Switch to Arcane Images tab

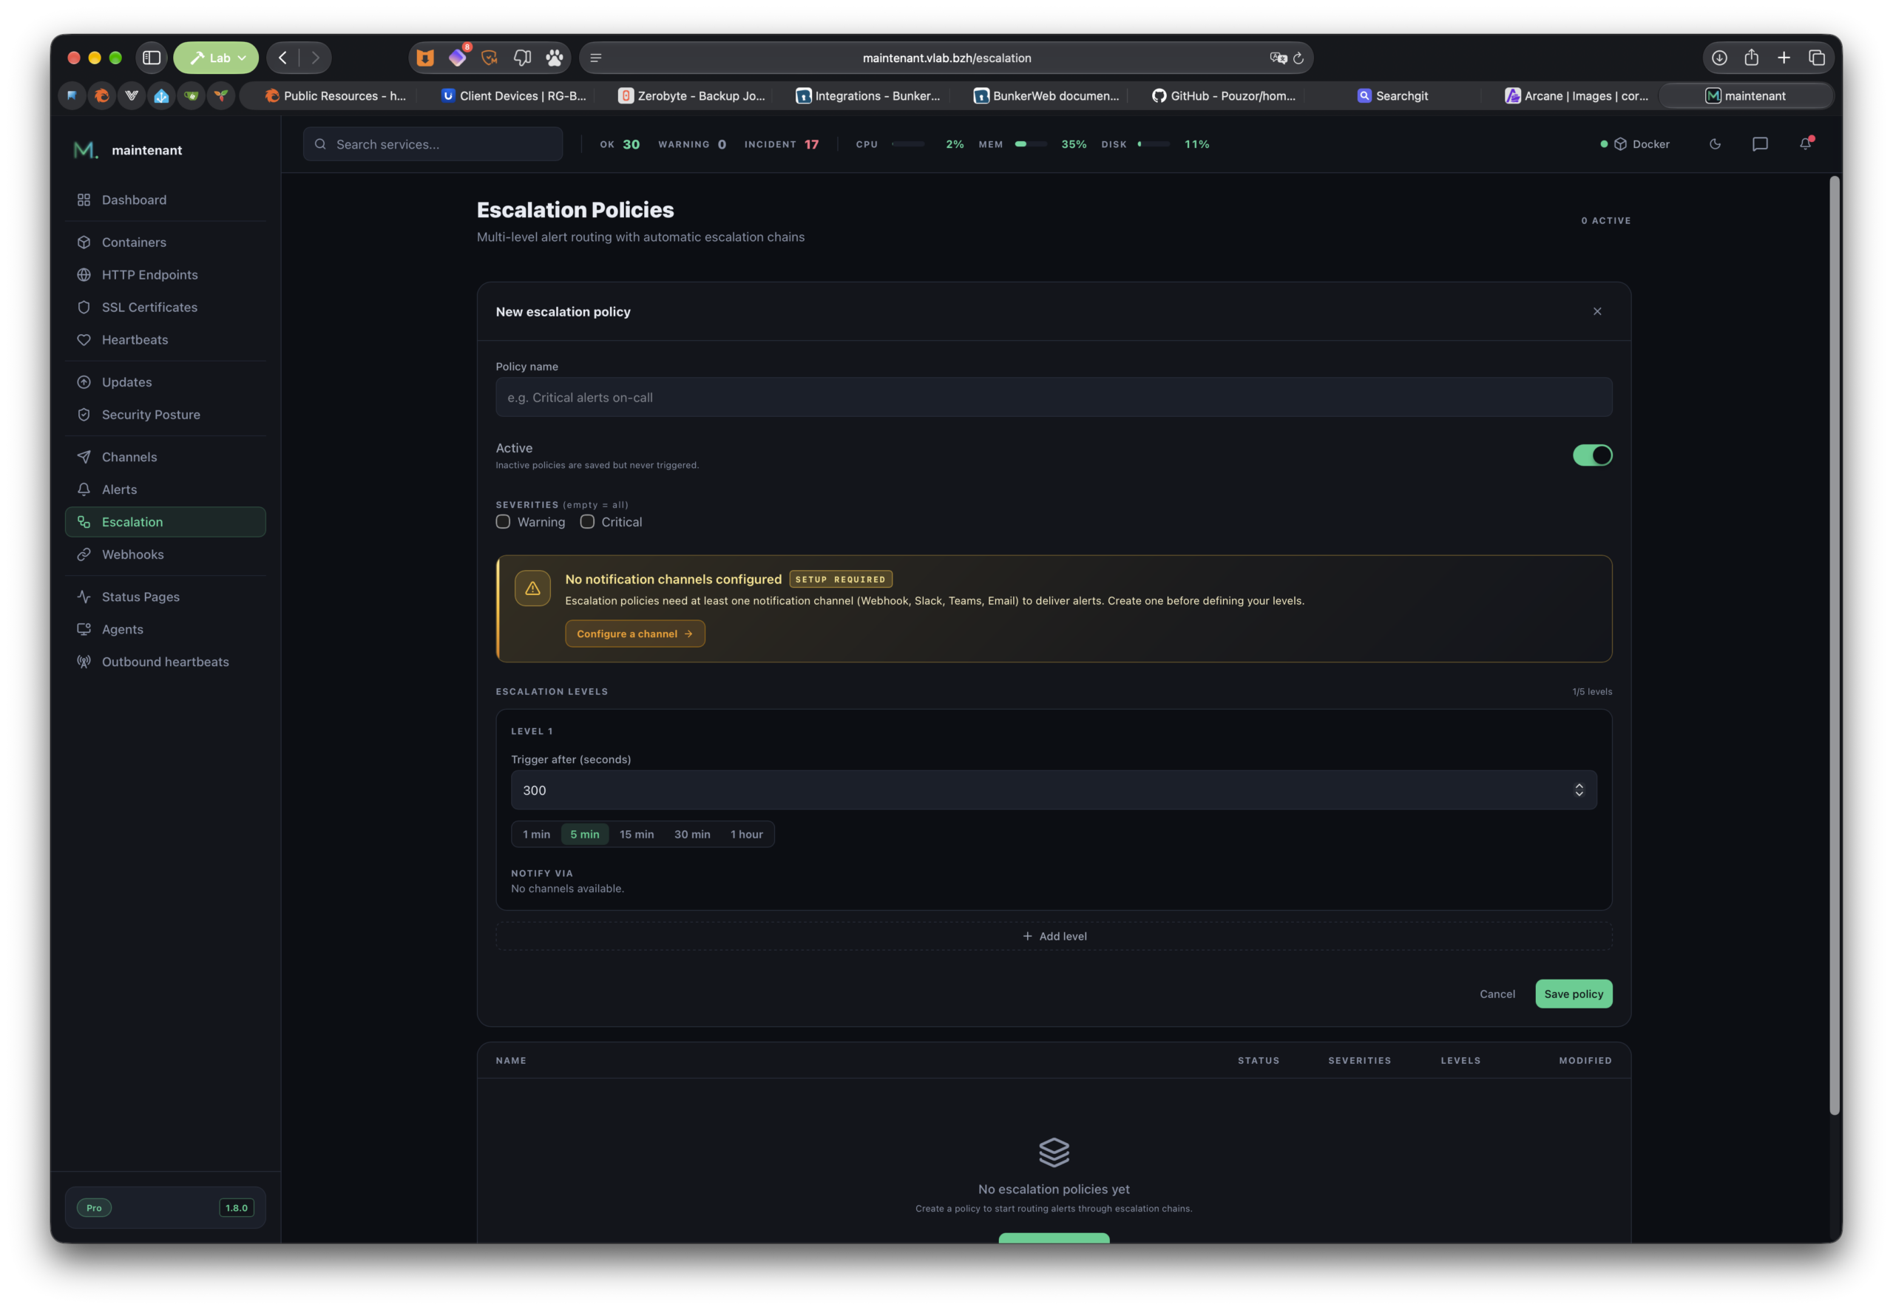[1577, 96]
